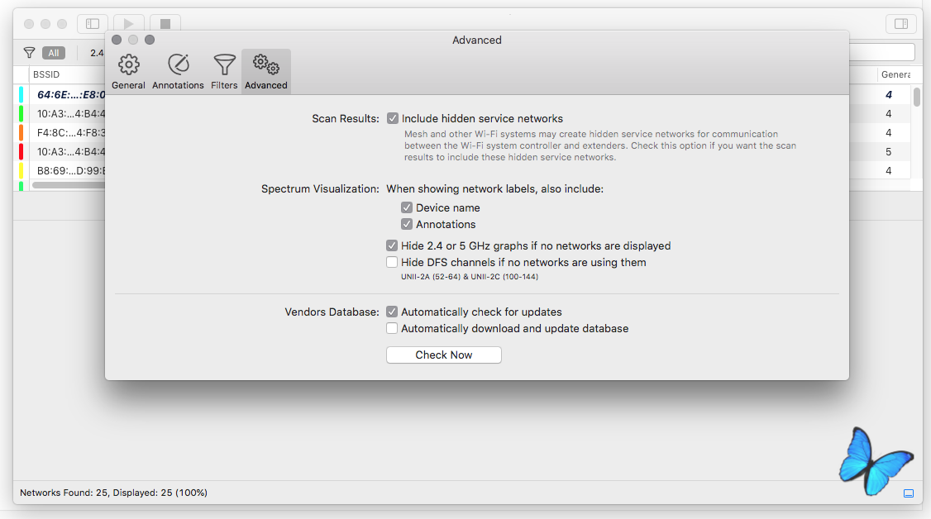Click the Check Now button
The height and width of the screenshot is (519, 931).
click(443, 355)
